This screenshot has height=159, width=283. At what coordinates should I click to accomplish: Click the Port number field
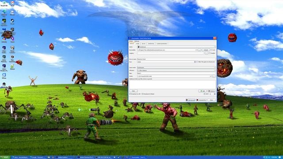[x=165, y=62]
